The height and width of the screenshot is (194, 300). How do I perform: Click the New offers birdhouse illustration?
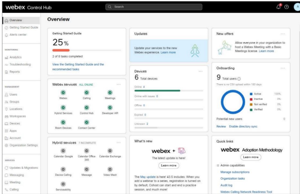224,47
